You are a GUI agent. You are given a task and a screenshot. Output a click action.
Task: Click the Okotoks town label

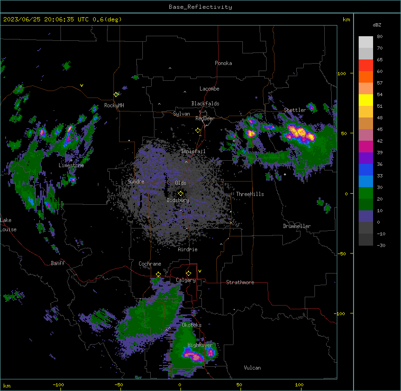point(192,325)
